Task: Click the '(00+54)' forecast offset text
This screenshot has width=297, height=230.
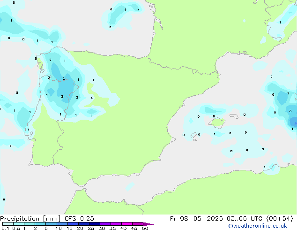Action: pos(280,219)
